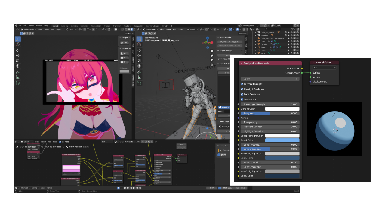Open the File menu

coord(20,26)
